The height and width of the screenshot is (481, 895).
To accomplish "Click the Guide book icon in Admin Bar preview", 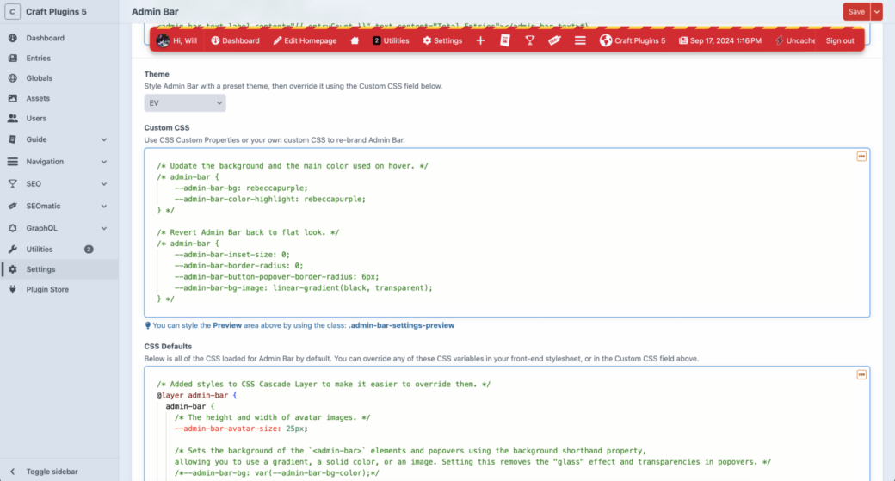I will click(505, 40).
